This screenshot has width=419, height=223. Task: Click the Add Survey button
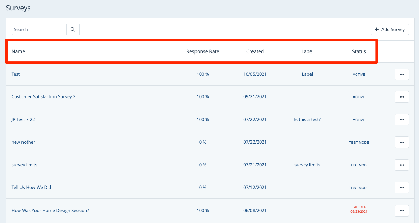click(x=390, y=29)
